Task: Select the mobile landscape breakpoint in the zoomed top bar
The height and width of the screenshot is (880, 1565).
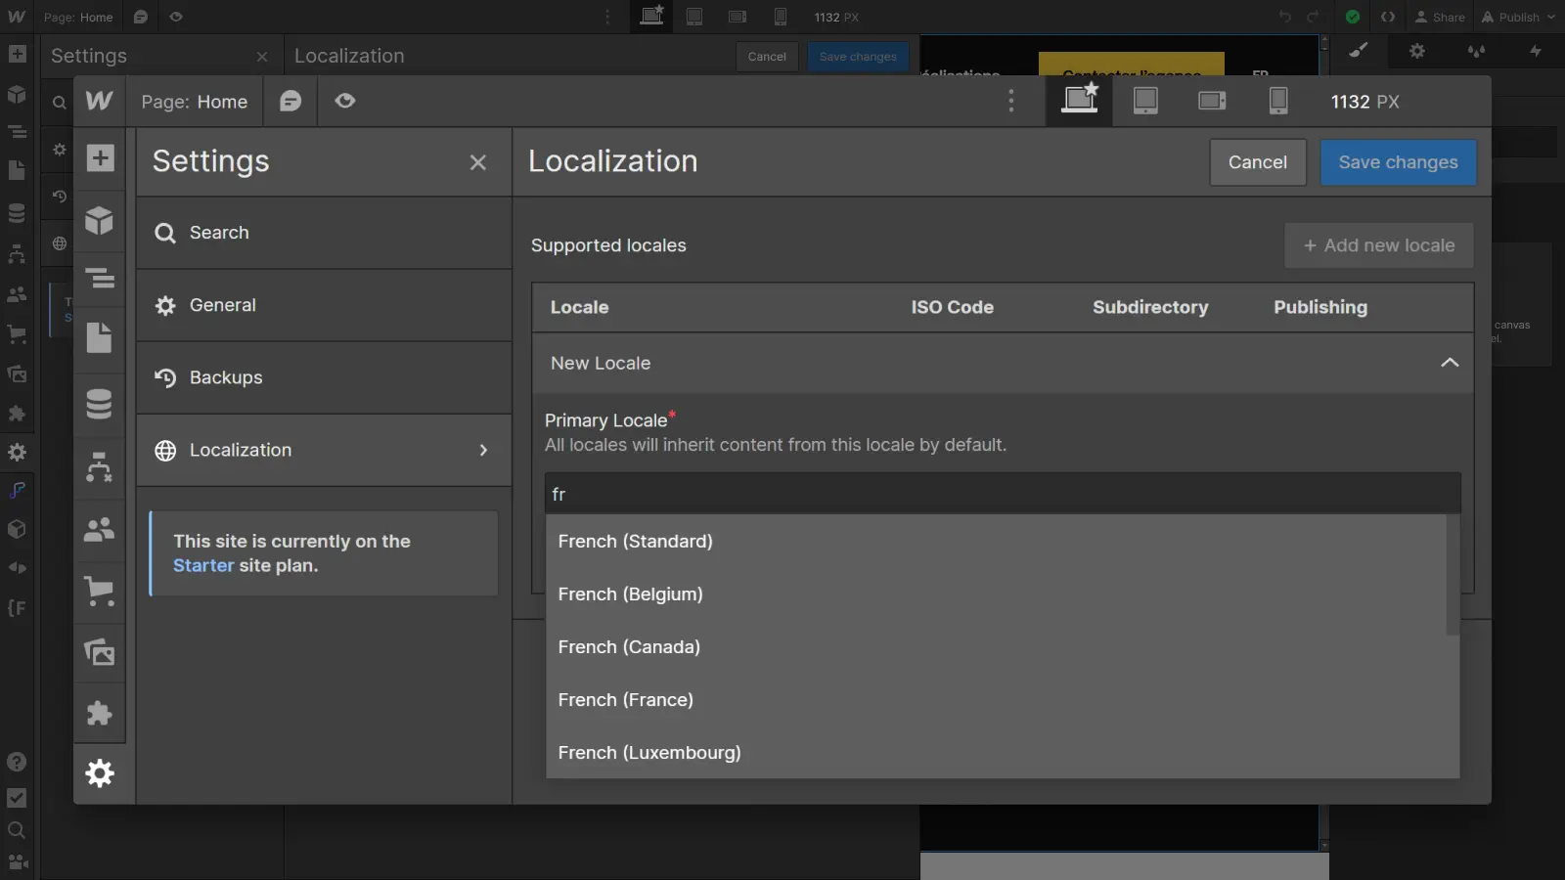Action: [1212, 101]
